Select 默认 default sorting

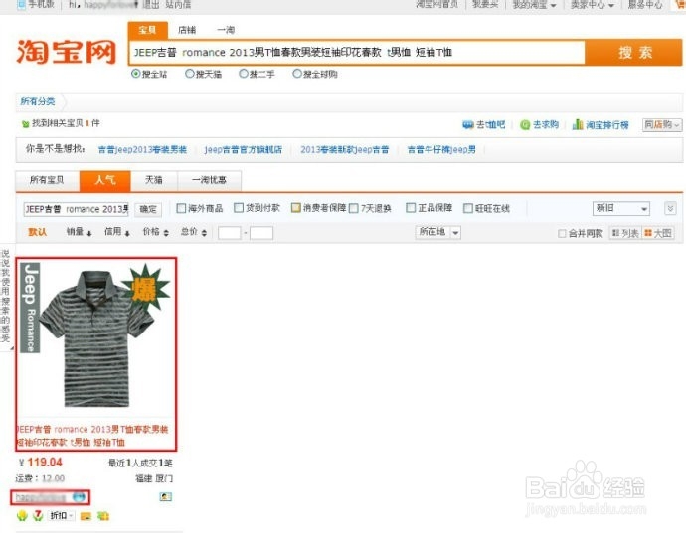[37, 232]
